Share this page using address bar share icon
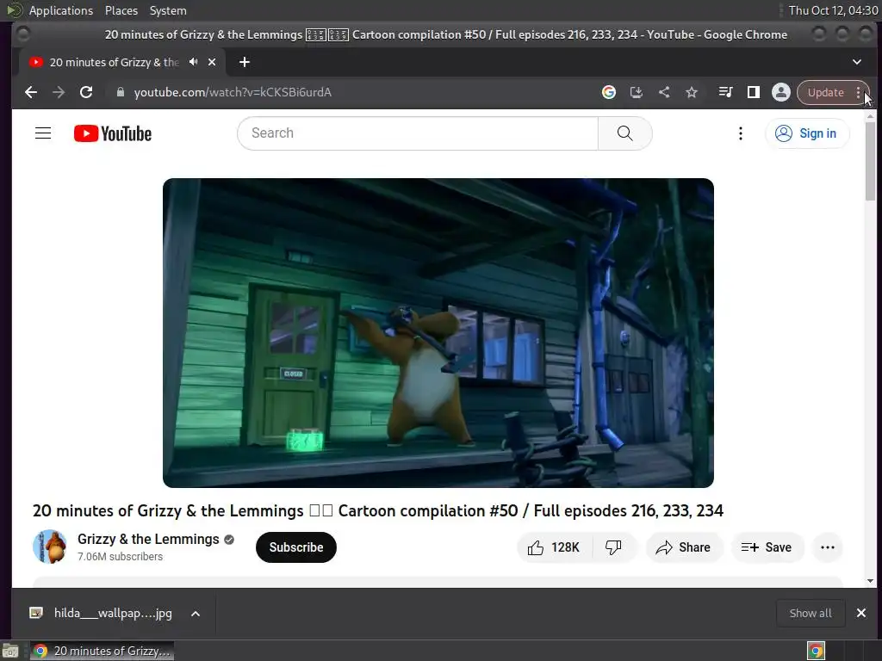The height and width of the screenshot is (661, 882). 664,92
